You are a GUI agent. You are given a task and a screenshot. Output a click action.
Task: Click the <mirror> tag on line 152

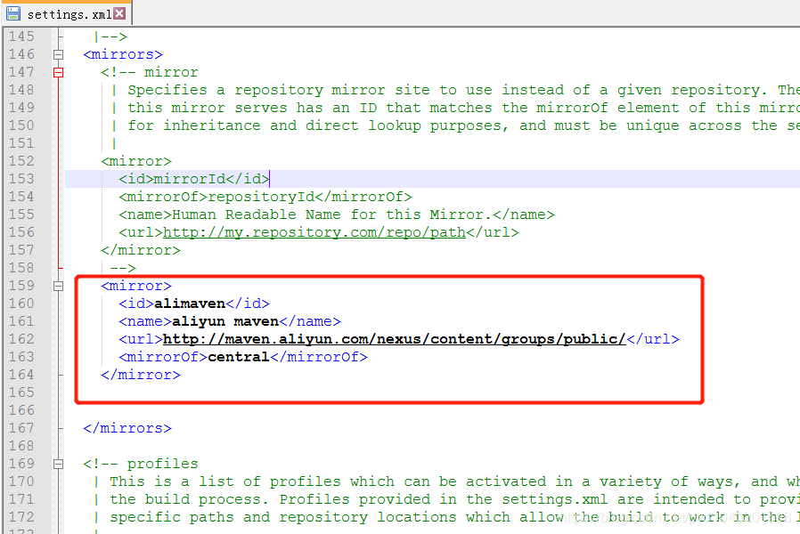coord(136,161)
